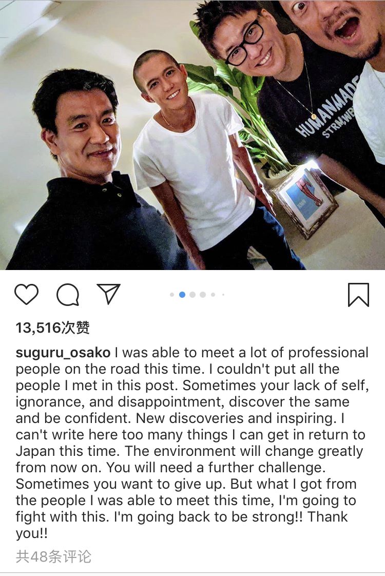Select the active blue carousel dot
The width and height of the screenshot is (385, 576).
182,295
